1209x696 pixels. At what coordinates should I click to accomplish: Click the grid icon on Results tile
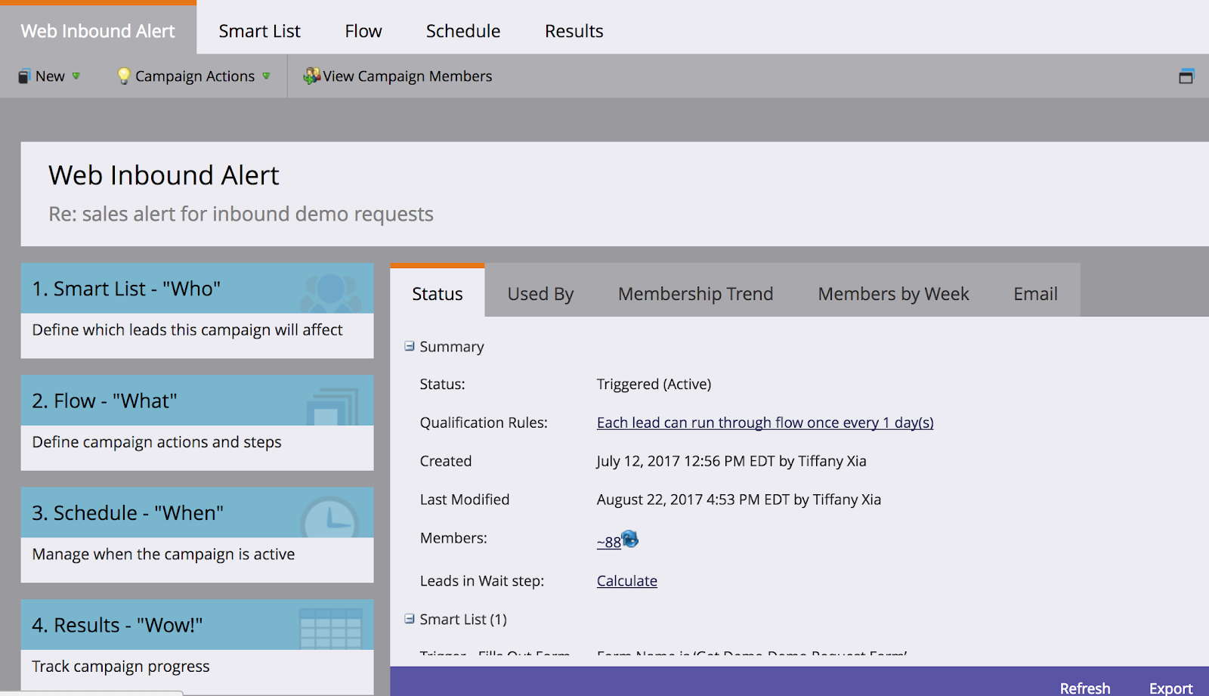[x=330, y=627]
